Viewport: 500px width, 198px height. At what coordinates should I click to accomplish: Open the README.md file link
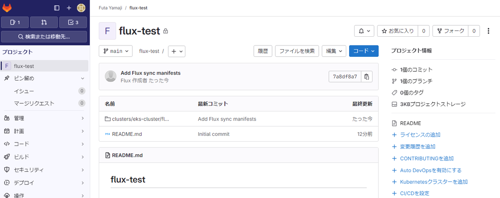[127, 134]
